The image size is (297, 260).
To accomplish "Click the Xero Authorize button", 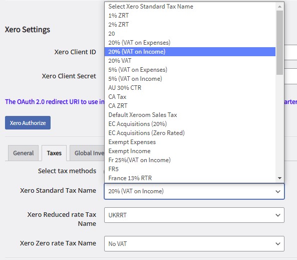I will click(x=28, y=123).
